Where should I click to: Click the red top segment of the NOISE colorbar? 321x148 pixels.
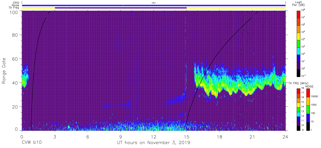pyautogui.click(x=308, y=93)
